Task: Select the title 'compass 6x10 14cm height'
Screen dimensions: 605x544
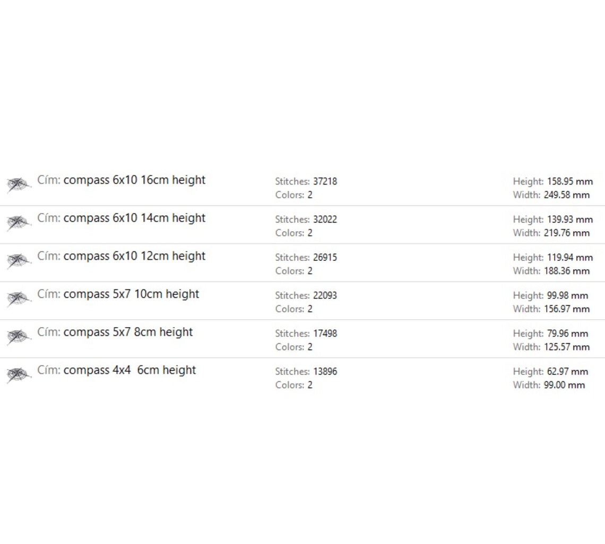Action: [x=134, y=218]
